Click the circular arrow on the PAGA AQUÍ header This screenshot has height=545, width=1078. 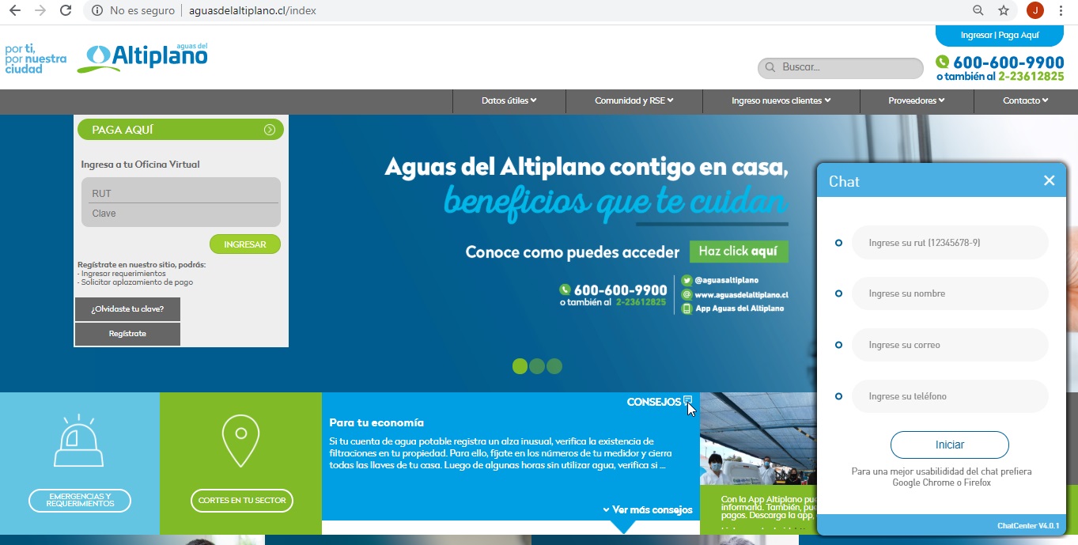coord(271,129)
